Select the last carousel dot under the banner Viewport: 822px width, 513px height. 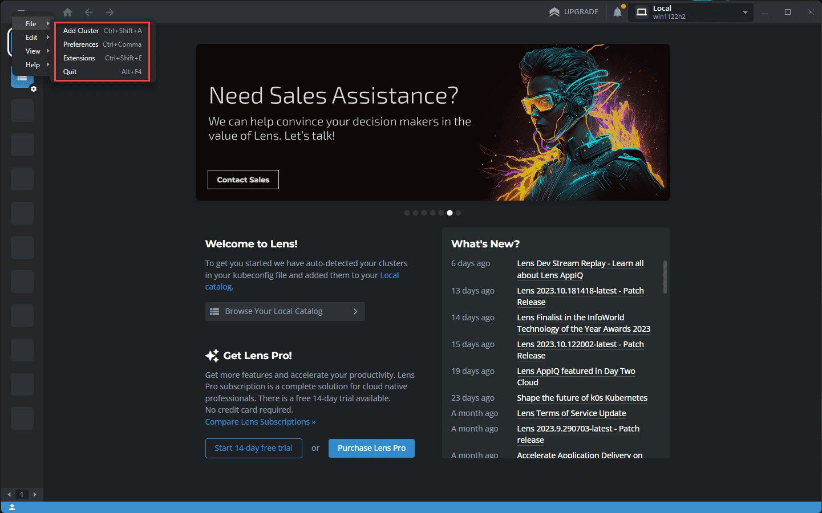pos(458,213)
